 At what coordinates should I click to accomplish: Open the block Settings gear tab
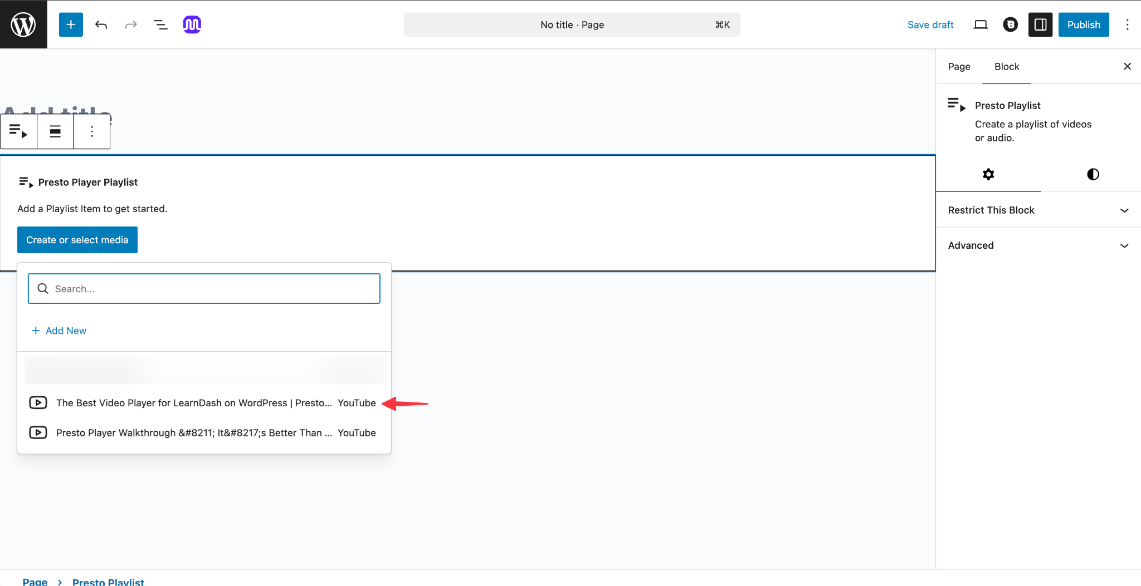click(988, 174)
